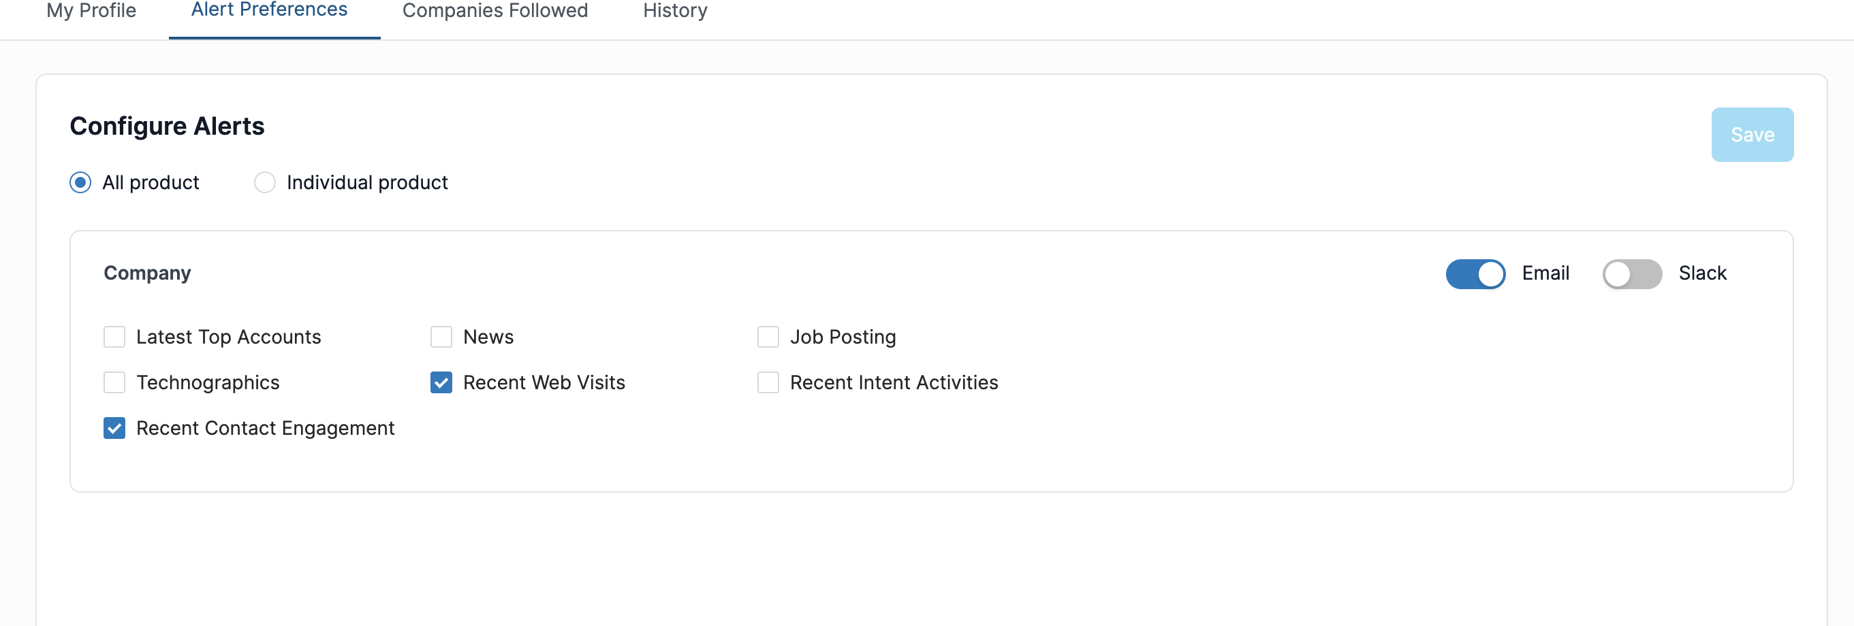
Task: Click the Email label next to toggle
Action: pos(1545,273)
